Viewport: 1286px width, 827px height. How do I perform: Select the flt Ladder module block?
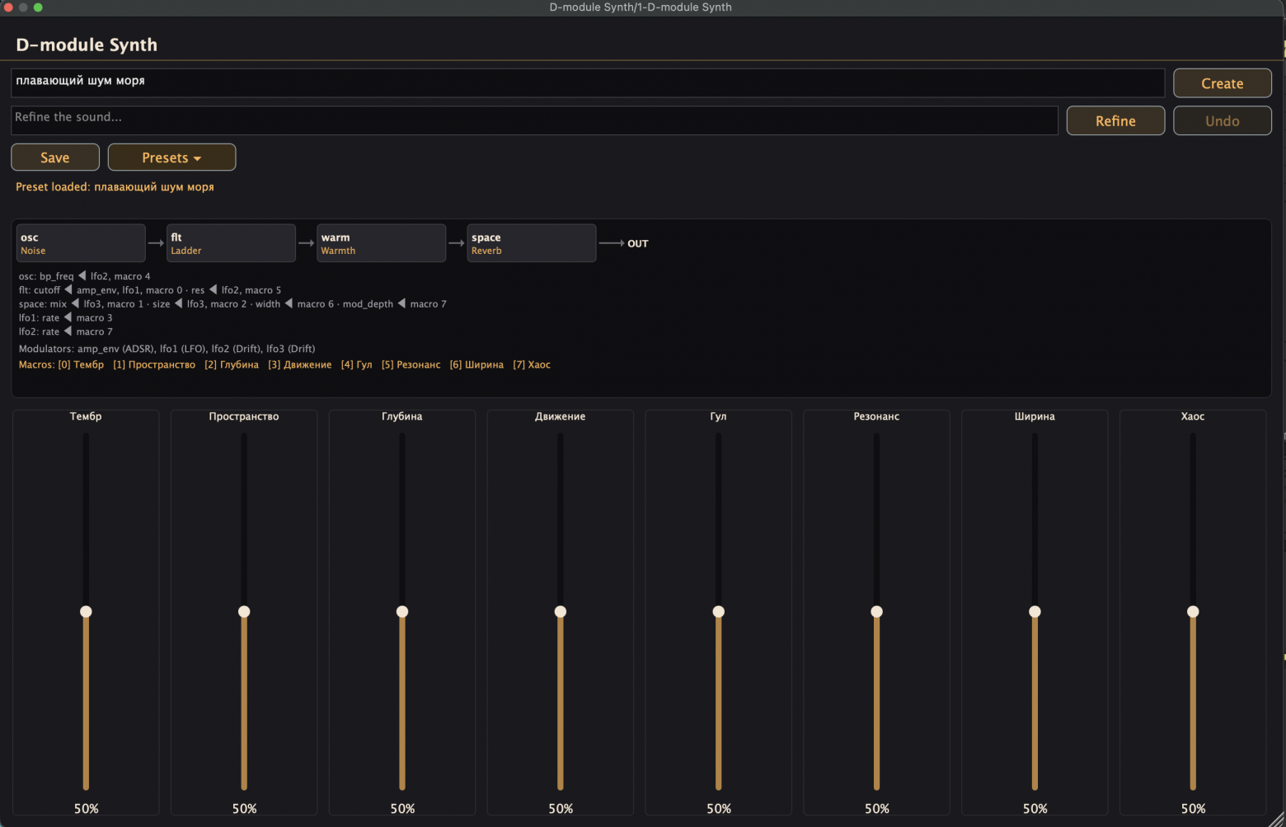(x=231, y=243)
